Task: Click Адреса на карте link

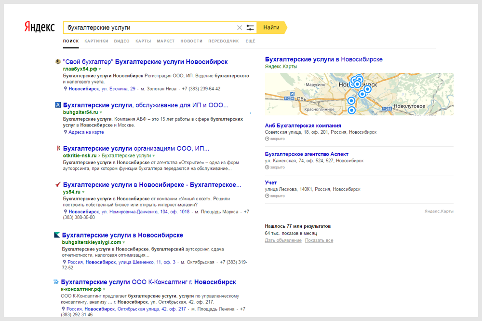Action: [x=86, y=132]
